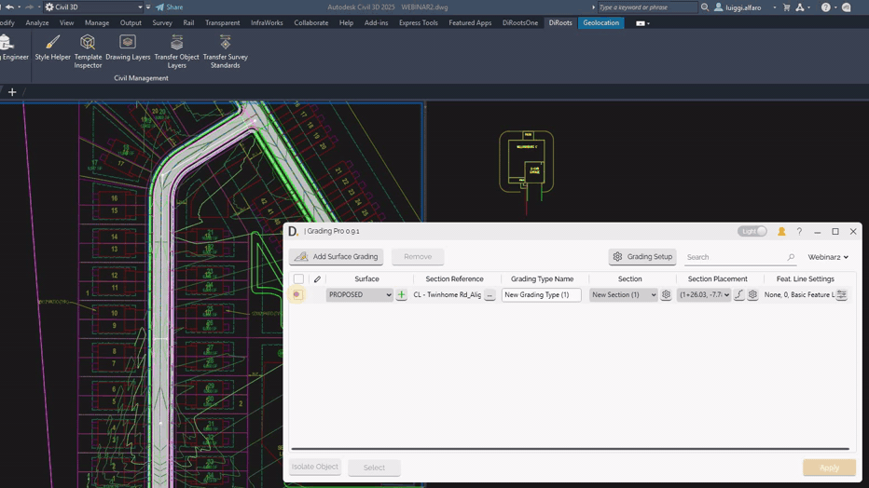The height and width of the screenshot is (488, 869).
Task: Check the select-all header checkbox
Action: point(298,279)
